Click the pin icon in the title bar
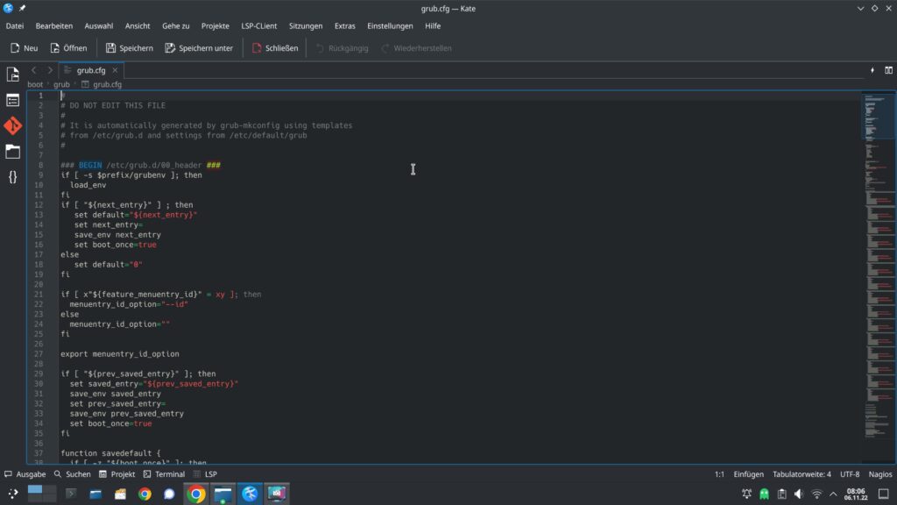 [x=22, y=9]
